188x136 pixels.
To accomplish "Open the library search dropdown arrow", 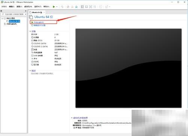I will (26, 14).
